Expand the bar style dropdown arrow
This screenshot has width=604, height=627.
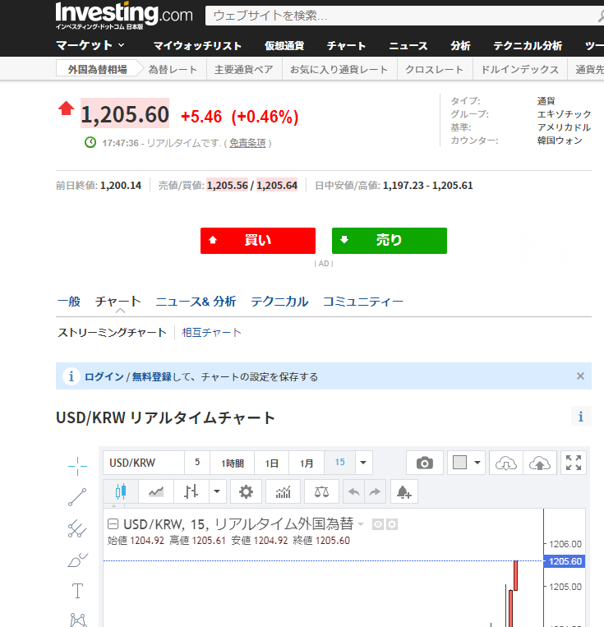coord(217,492)
